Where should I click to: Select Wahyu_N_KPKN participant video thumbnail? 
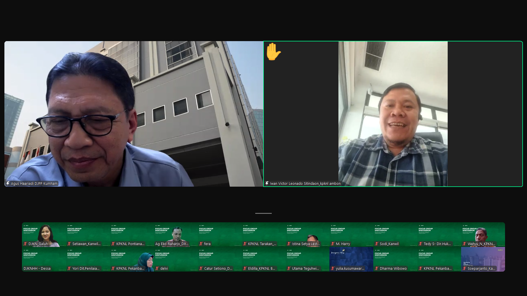pos(483,235)
